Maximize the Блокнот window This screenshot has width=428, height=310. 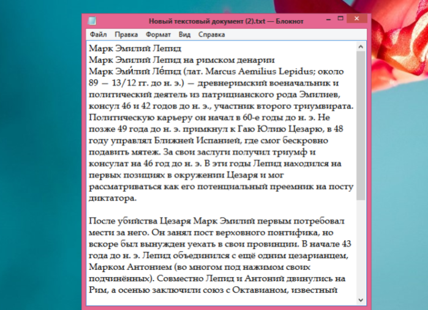pos(340,18)
